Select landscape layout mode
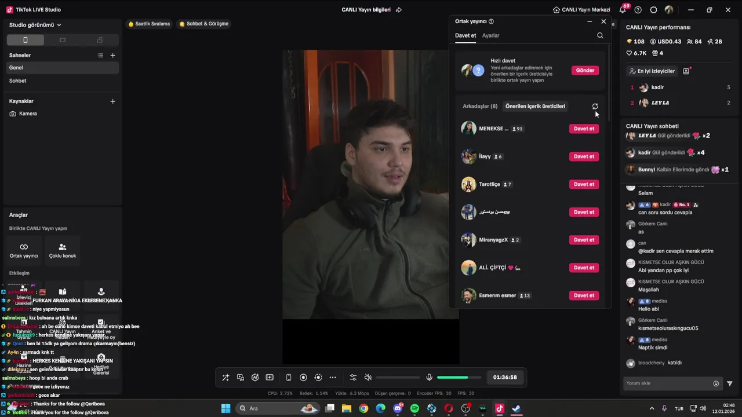This screenshot has width=742, height=417. click(x=63, y=40)
